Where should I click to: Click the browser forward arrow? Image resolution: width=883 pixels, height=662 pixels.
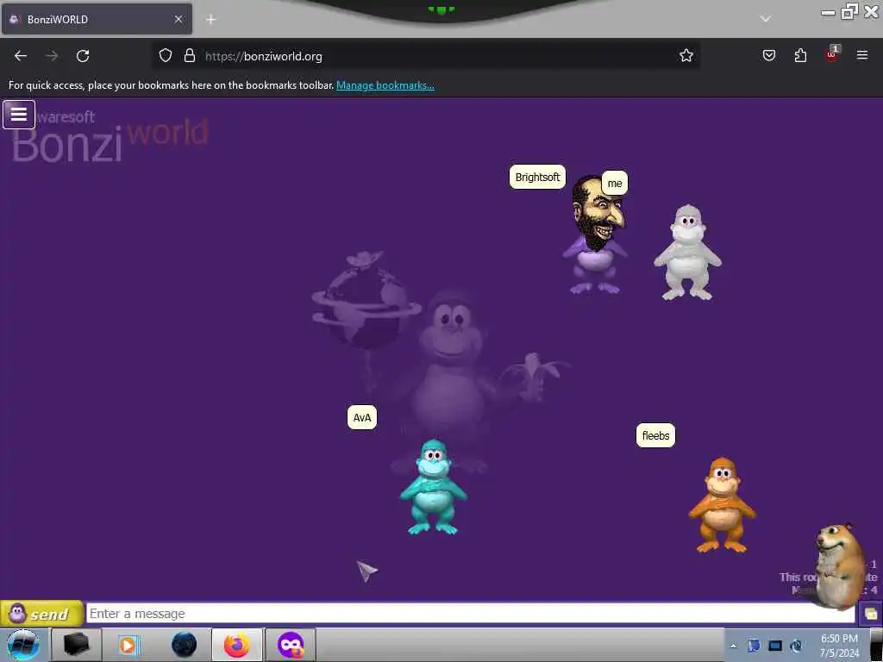52,56
